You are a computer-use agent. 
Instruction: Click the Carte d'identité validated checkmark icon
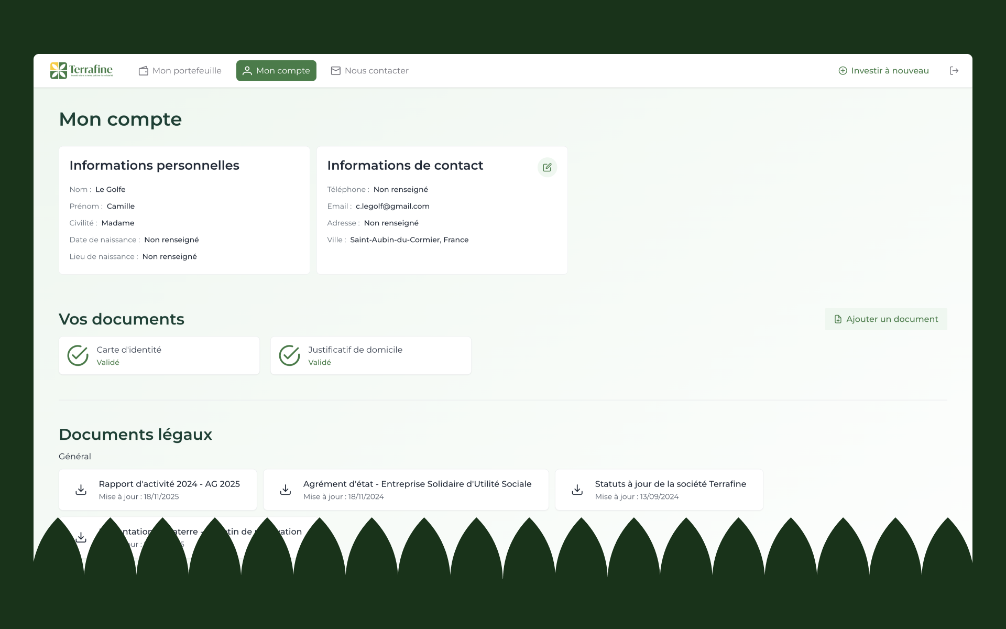click(78, 355)
